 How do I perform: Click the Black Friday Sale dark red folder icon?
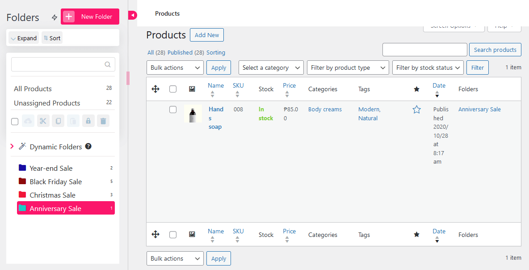pyautogui.click(x=22, y=181)
